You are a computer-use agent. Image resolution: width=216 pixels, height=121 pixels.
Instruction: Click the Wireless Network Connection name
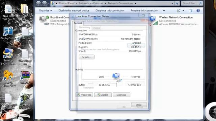point(176,17)
